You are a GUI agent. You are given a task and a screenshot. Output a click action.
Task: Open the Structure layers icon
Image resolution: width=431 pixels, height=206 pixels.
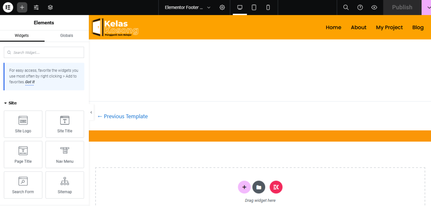pyautogui.click(x=50, y=7)
